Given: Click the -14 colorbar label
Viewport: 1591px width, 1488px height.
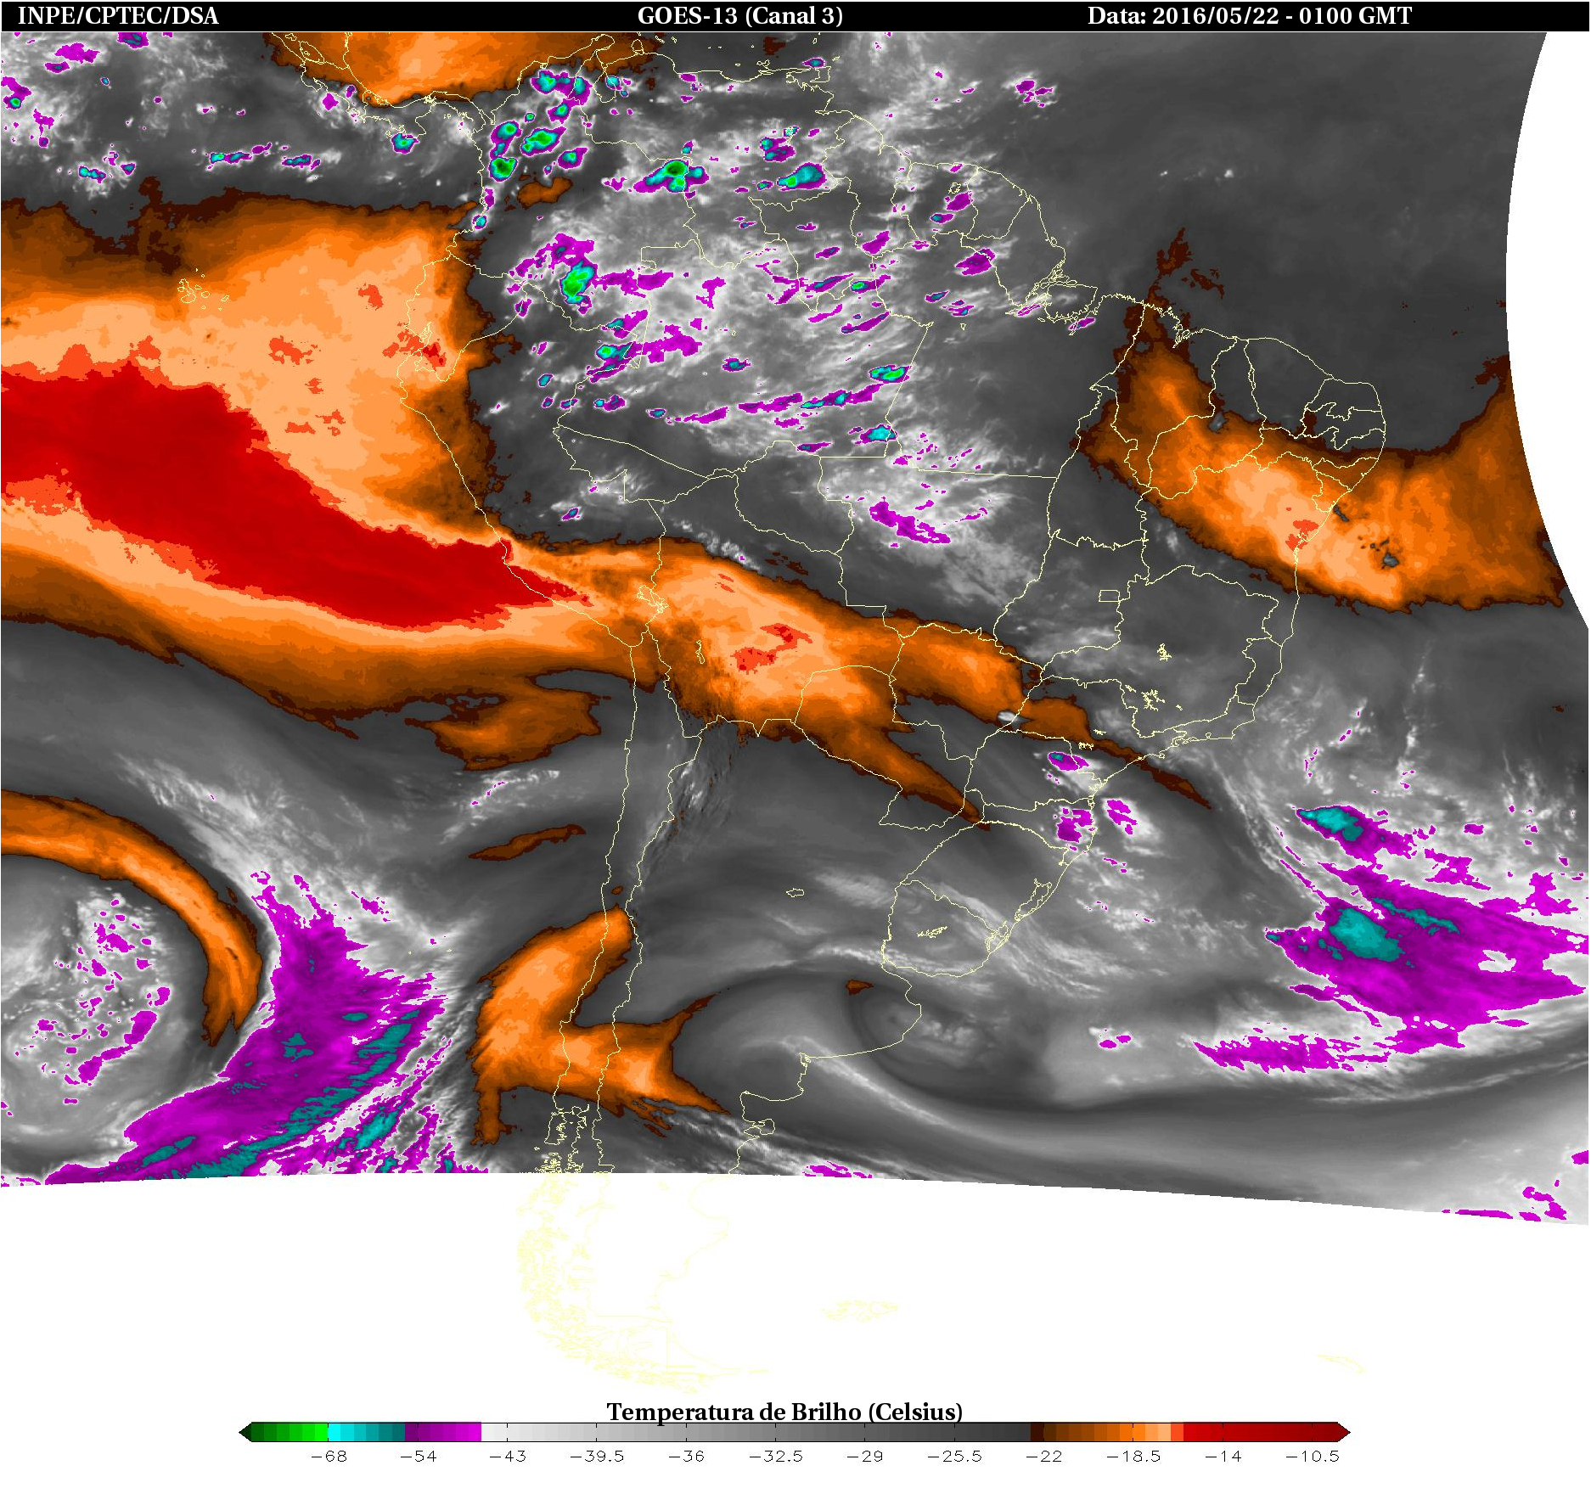Looking at the screenshot, I should pyautogui.click(x=1223, y=1456).
